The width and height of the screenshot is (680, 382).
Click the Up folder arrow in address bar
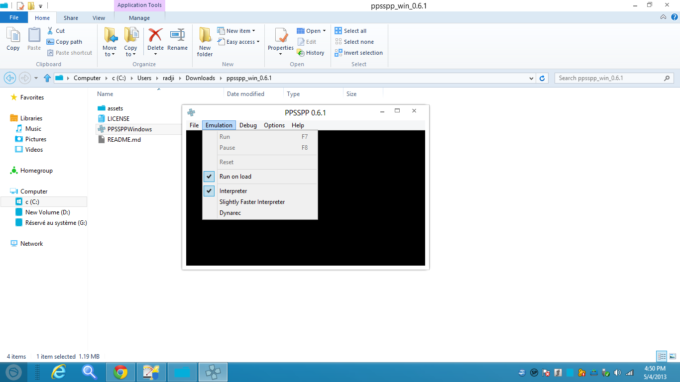click(x=47, y=78)
